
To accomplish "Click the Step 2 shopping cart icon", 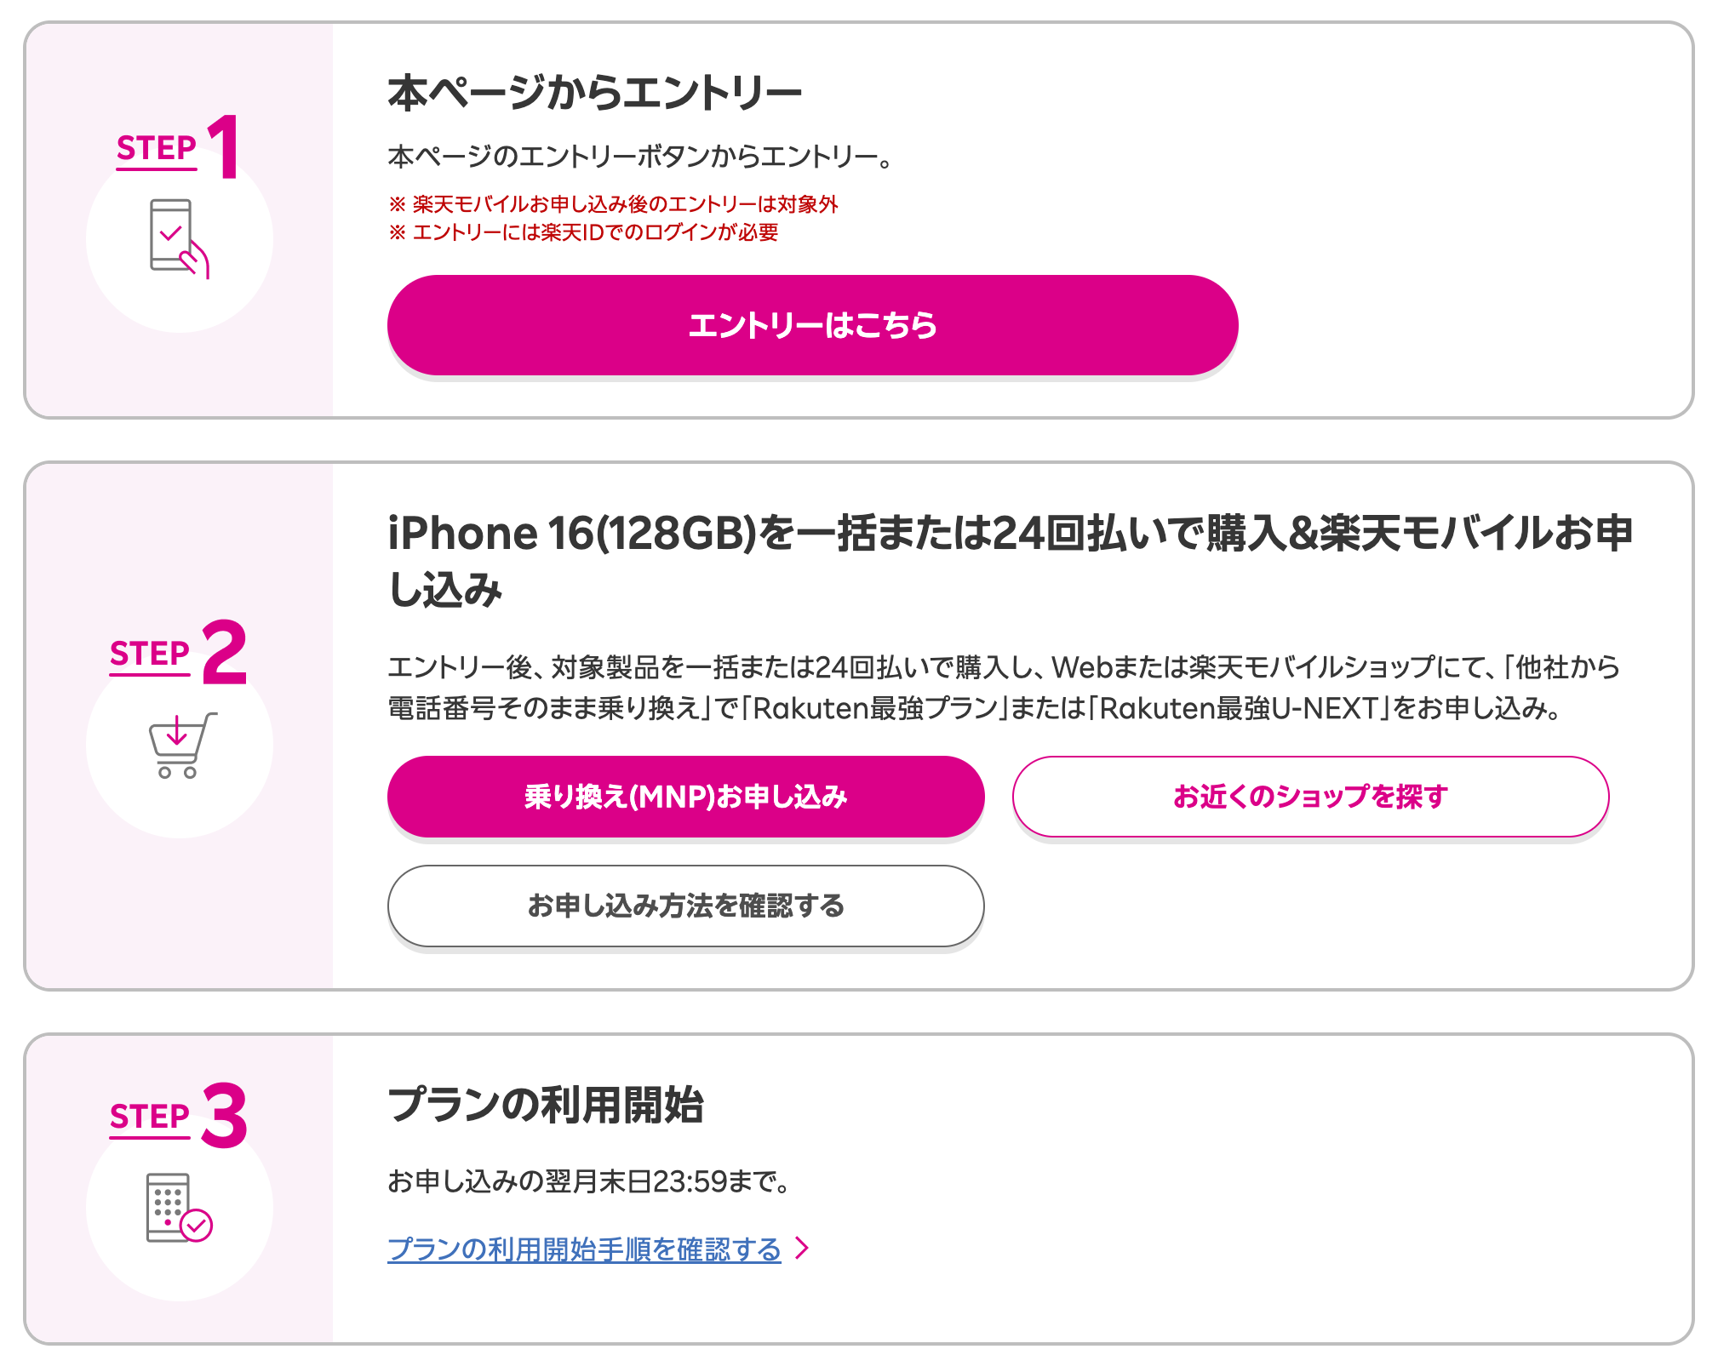I will (180, 746).
